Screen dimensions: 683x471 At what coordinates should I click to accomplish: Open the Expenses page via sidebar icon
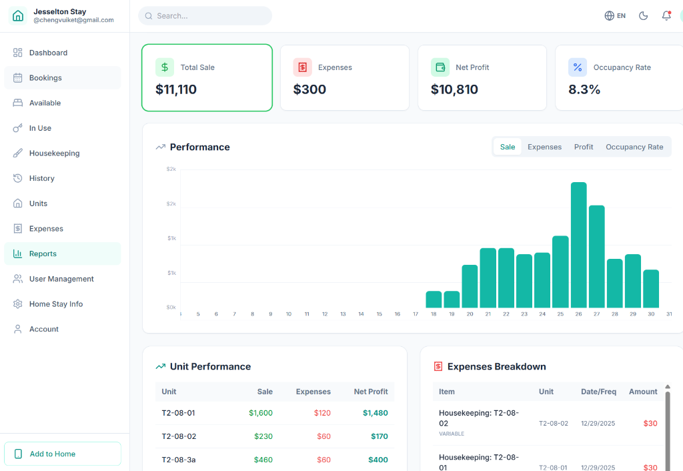coord(17,228)
